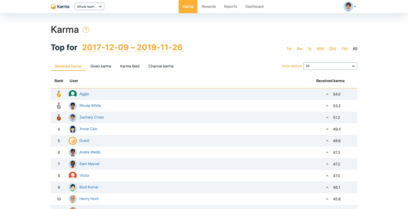Open the Reports page
This screenshot has width=408, height=209.
231,7
